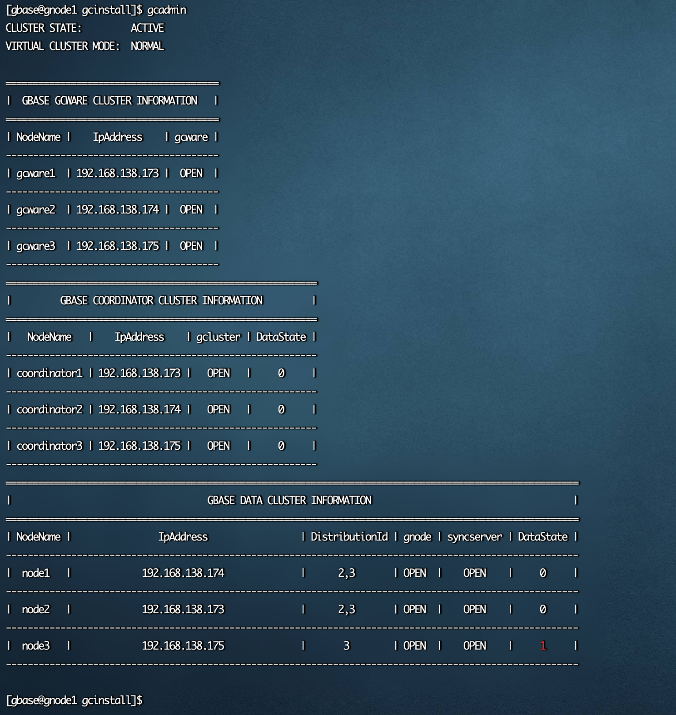Select the NORMAL virtual cluster mode value
676x715 pixels.
pos(148,46)
